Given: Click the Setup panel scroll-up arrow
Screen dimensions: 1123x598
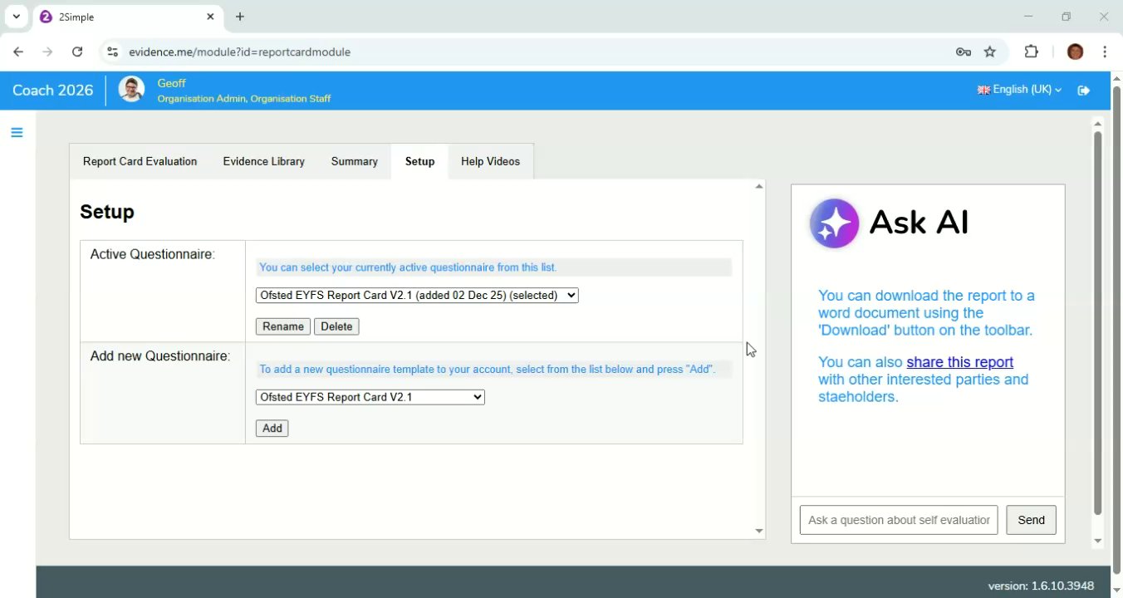Looking at the screenshot, I should [758, 187].
